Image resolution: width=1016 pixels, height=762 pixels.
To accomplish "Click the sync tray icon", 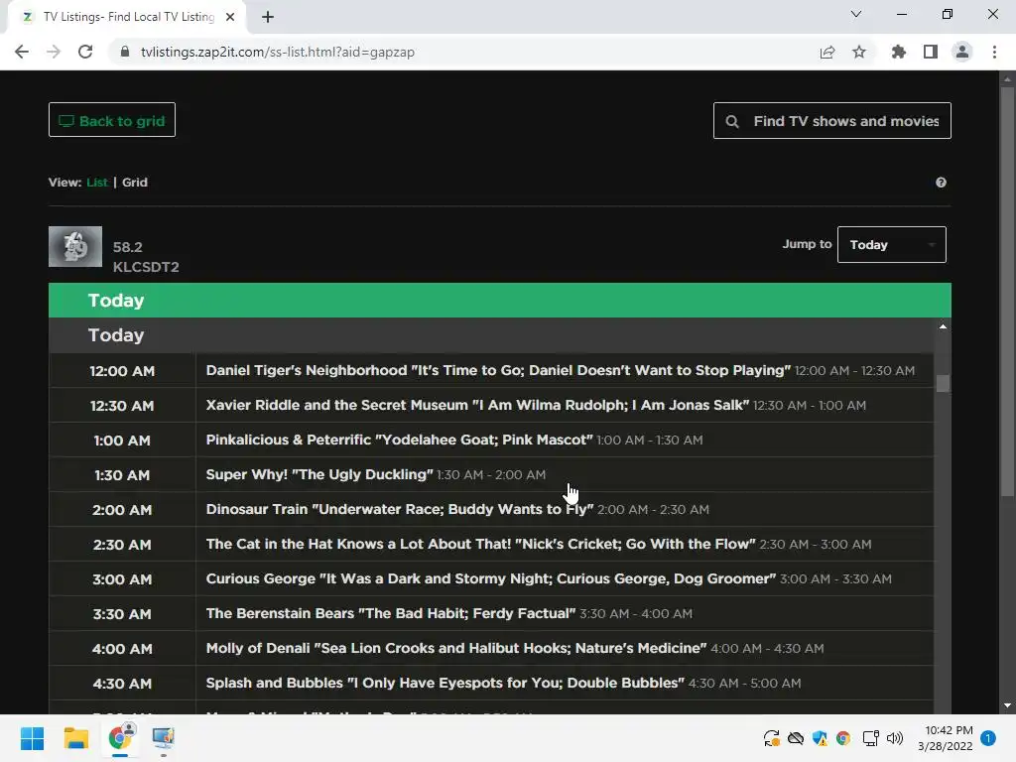I will (771, 738).
